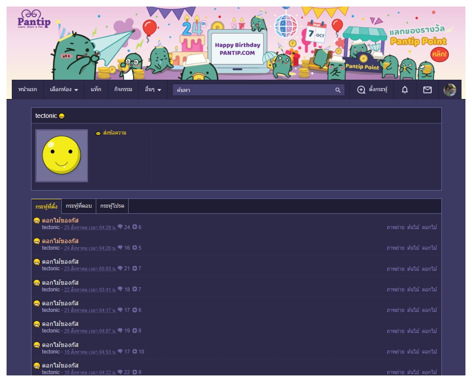Click timestamp 19 สิงหาคม เวลา 04:53 น.
This screenshot has width=472, height=382.
pyautogui.click(x=90, y=352)
